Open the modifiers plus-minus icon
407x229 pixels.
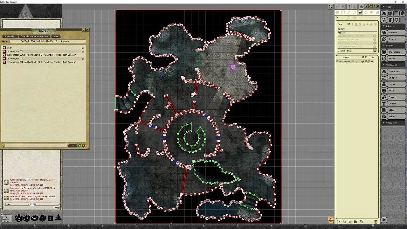coord(384,20)
